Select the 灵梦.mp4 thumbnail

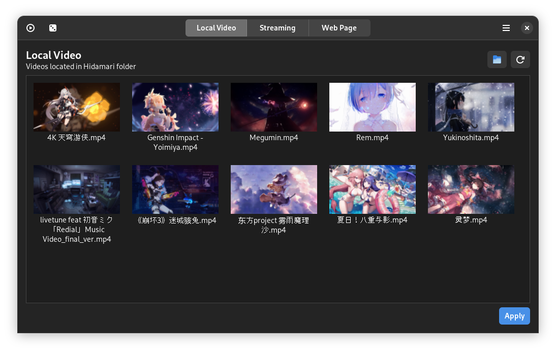pos(471,189)
